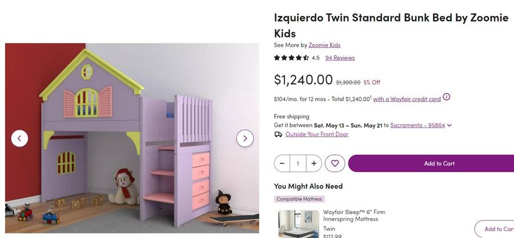The width and height of the screenshot is (514, 238).
Task: Advance to the next product image
Action: (245, 138)
